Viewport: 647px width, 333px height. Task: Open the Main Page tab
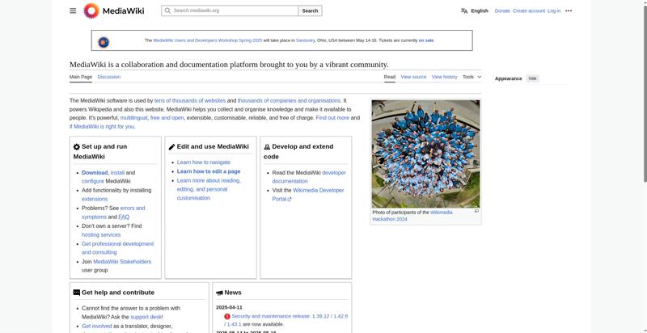80,77
